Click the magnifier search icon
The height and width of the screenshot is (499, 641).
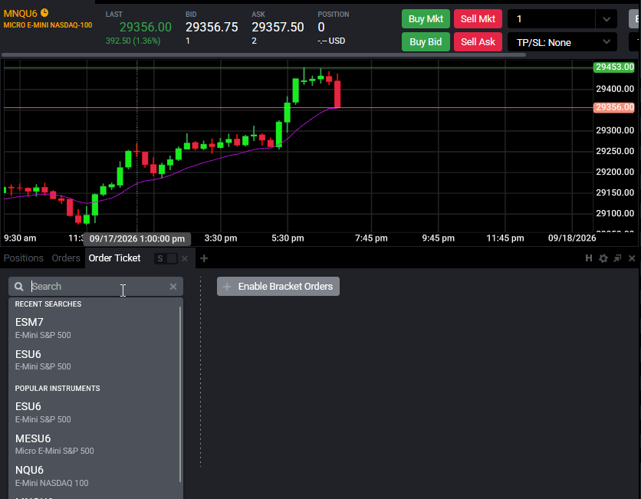click(x=19, y=287)
